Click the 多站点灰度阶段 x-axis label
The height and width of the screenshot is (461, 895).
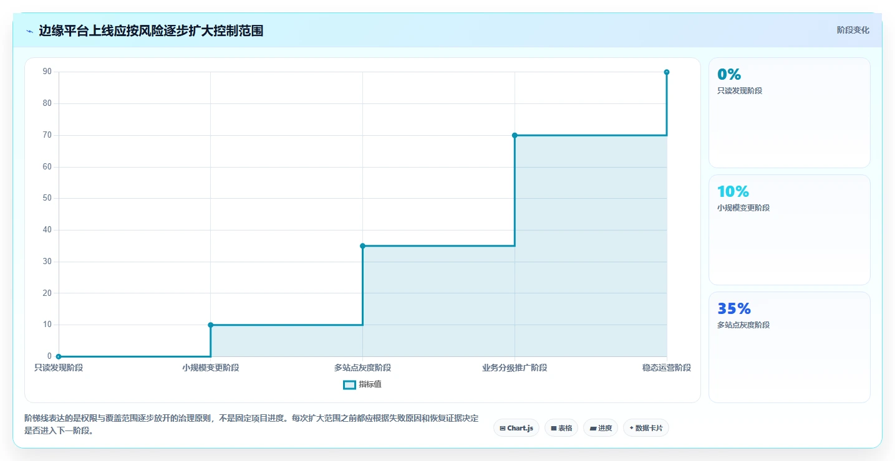click(x=362, y=368)
